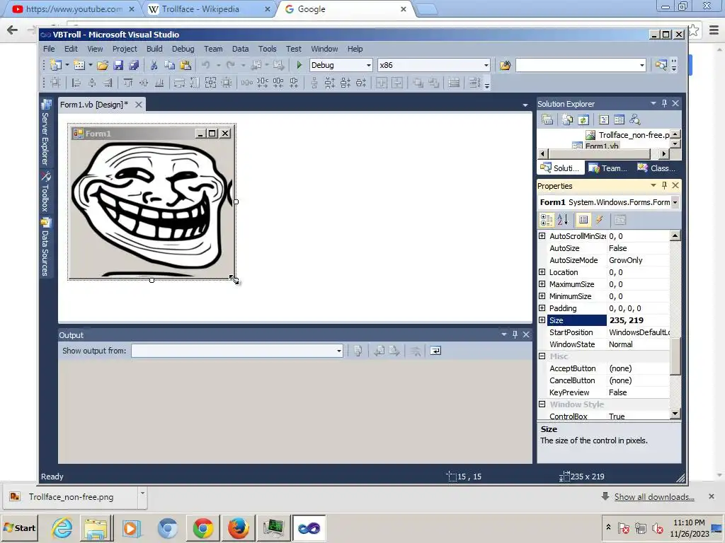Open the Show output from dropdown
The width and height of the screenshot is (725, 543).
(x=339, y=351)
